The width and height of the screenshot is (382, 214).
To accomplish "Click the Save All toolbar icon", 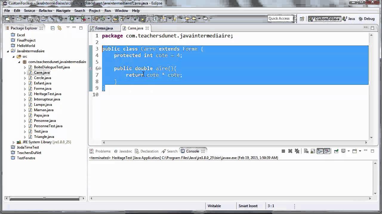I will (37, 18).
